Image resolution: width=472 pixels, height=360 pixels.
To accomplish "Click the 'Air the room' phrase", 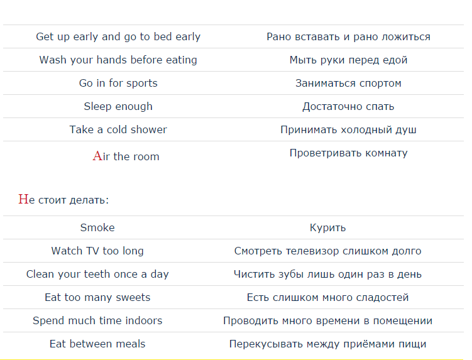I will point(126,156).
